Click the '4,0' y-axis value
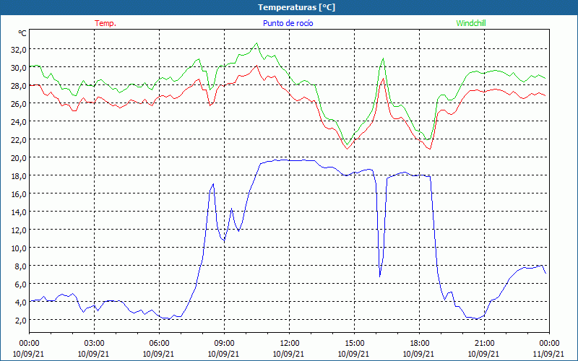The image size is (578, 361). tap(20, 302)
